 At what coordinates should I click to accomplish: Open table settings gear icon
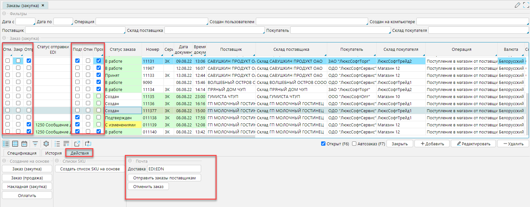46,144
